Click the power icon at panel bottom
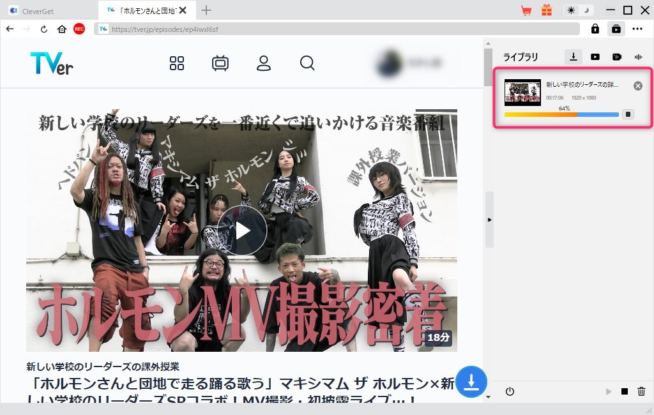Image resolution: width=654 pixels, height=415 pixels. click(510, 391)
